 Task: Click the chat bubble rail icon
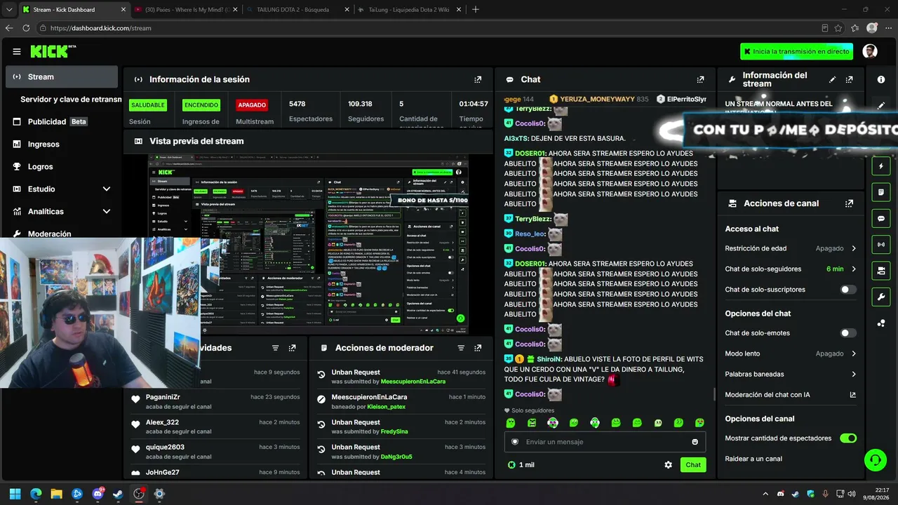click(x=881, y=218)
